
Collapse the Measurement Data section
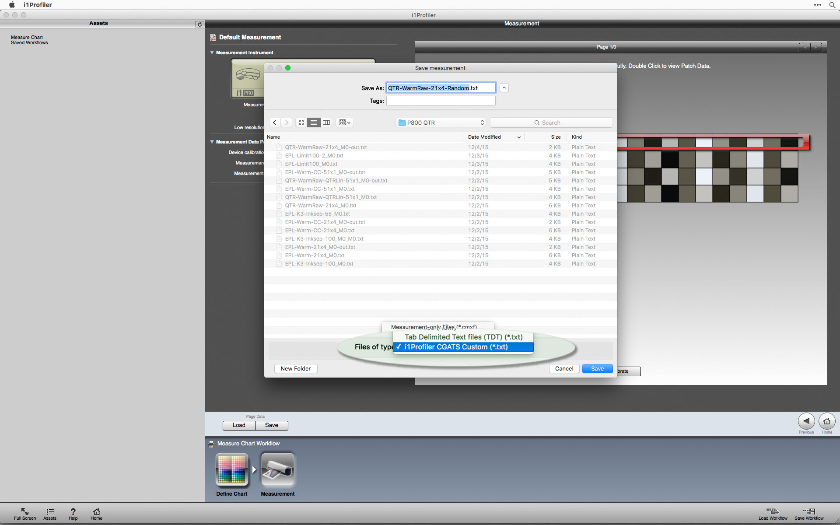pos(212,142)
